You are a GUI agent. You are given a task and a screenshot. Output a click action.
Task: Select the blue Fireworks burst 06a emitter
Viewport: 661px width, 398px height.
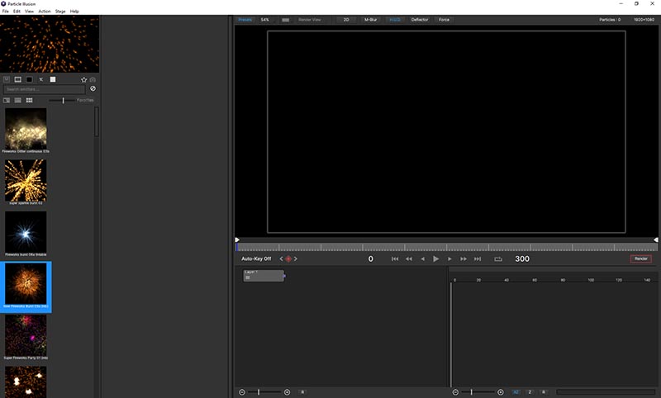pyautogui.click(x=26, y=232)
